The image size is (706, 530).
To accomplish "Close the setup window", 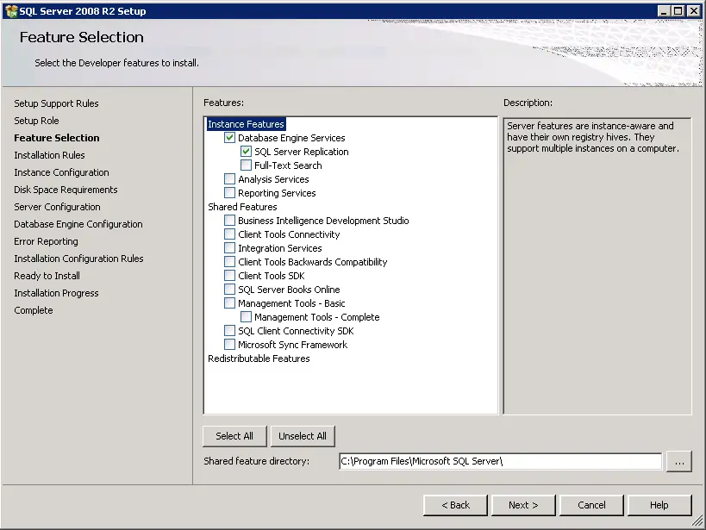I will coord(694,11).
